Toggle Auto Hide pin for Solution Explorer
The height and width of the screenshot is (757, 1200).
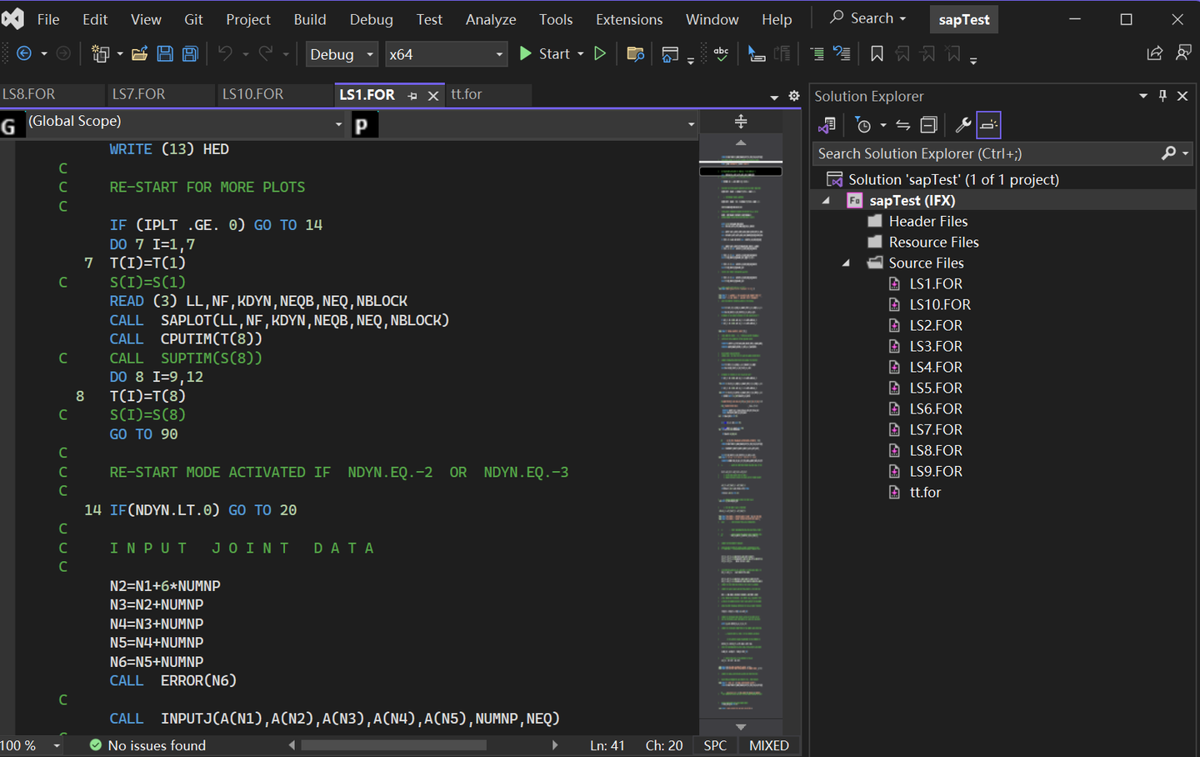point(1162,96)
